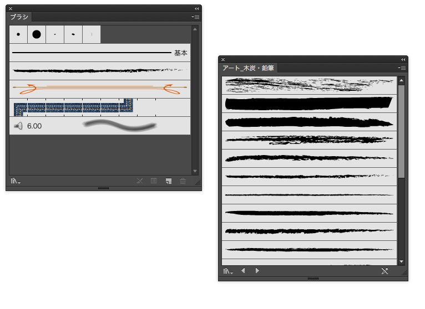Select the 6.00 bristle brush

100,126
